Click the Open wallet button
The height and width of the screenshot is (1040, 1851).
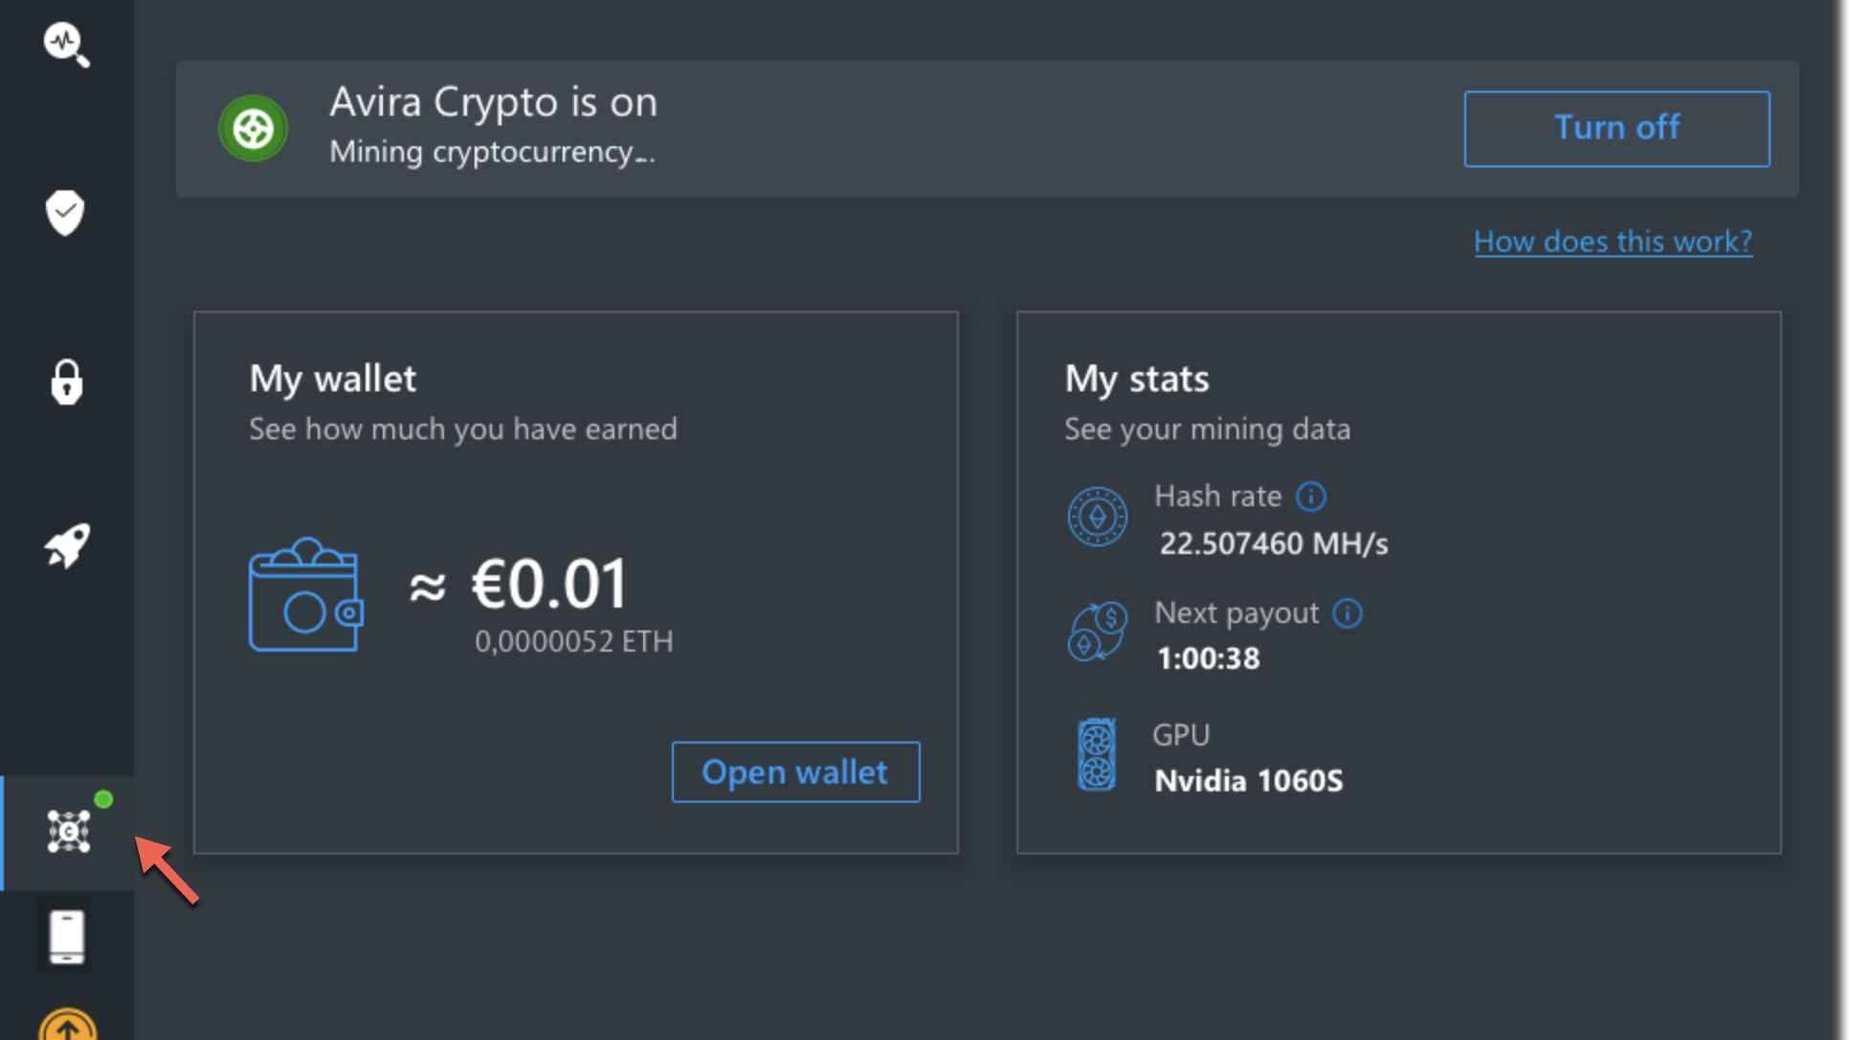coord(795,771)
